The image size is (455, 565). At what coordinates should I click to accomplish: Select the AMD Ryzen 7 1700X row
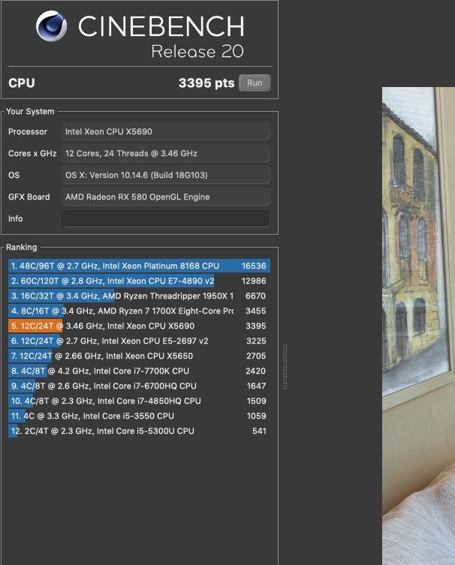[x=139, y=311]
